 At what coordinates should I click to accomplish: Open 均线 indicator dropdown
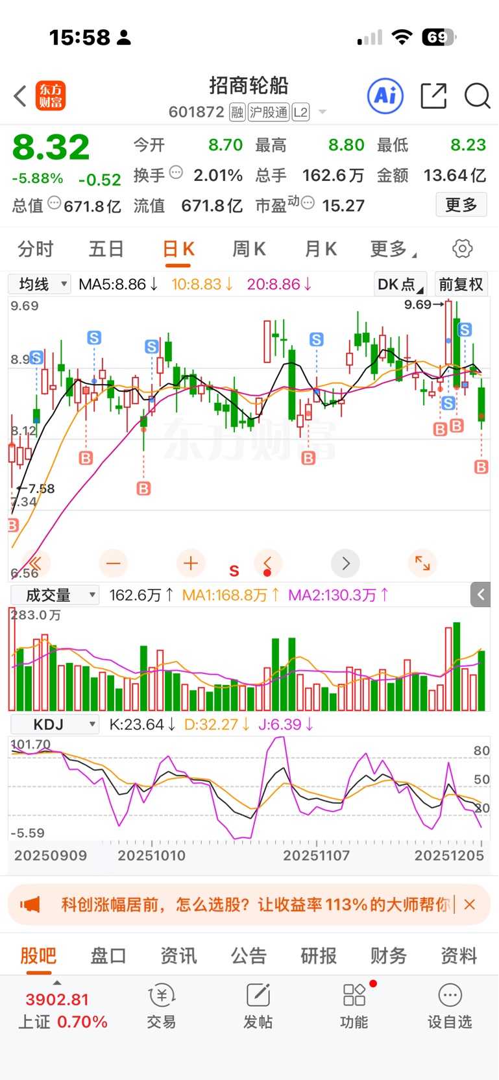40,284
